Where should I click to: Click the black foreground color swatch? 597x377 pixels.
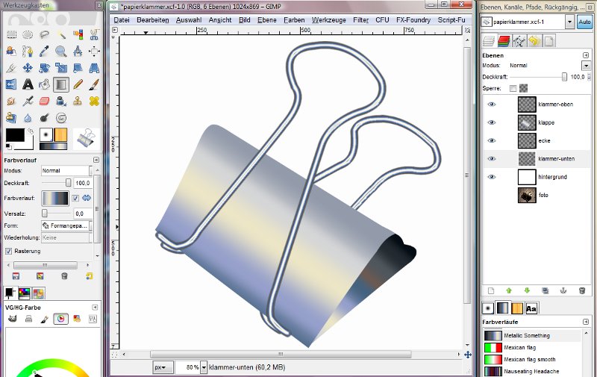click(x=14, y=135)
